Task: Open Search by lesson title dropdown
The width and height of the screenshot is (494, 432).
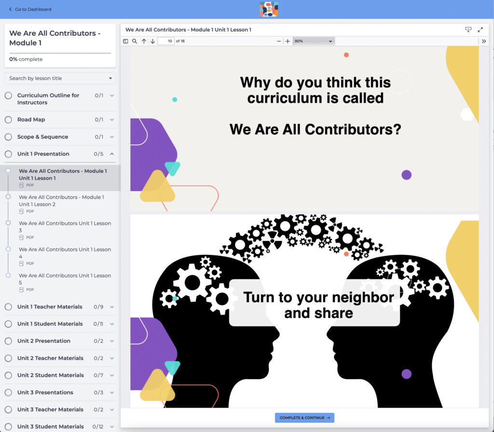Action: click(60, 78)
